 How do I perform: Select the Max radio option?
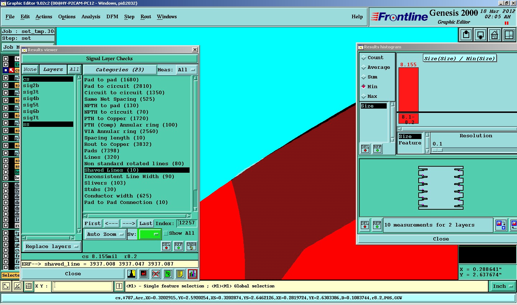tap(364, 96)
